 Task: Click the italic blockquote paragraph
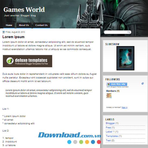49,93
